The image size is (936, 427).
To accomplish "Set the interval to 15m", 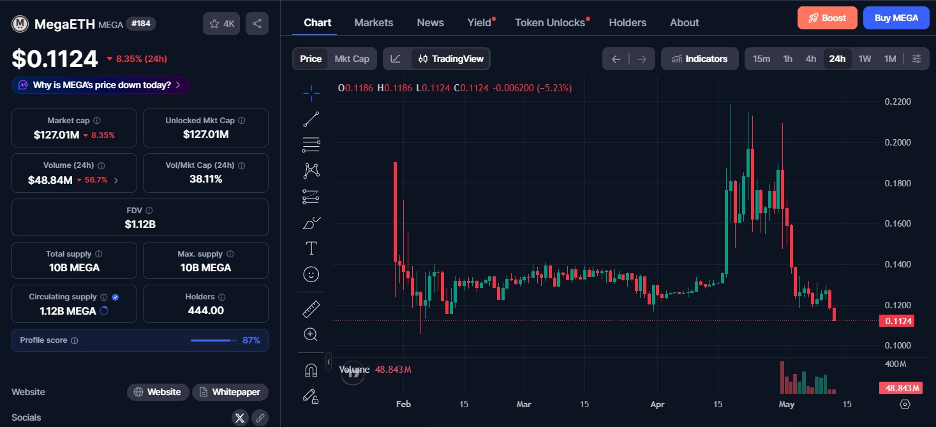I will point(761,59).
